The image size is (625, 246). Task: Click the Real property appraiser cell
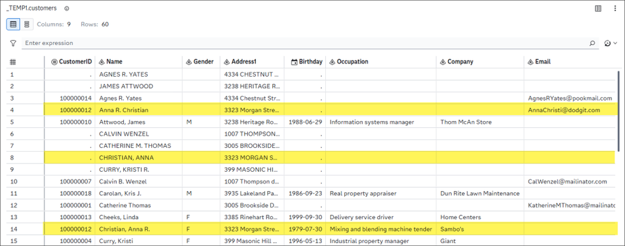click(x=381, y=194)
